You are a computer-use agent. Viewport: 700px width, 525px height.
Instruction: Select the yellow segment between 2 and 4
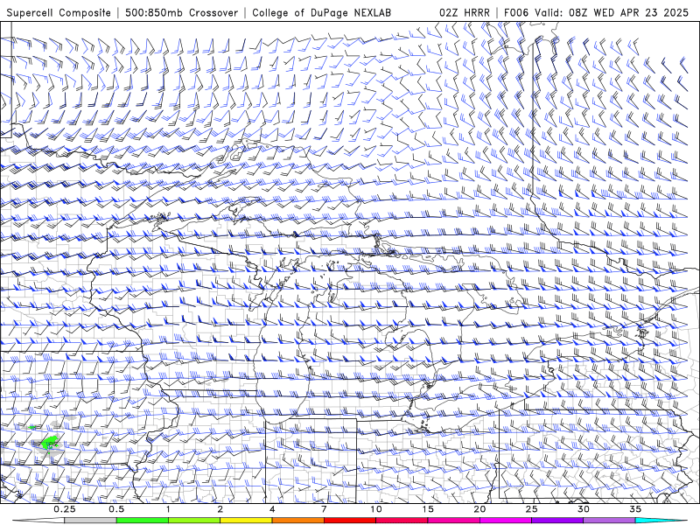pos(246,521)
